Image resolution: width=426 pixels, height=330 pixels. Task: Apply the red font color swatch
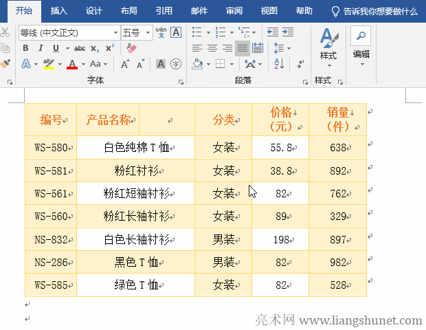(71, 64)
